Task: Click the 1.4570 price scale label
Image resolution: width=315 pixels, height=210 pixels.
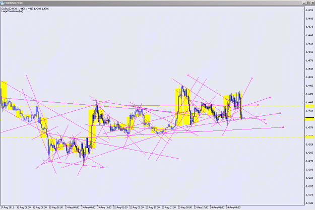Action: (x=309, y=60)
